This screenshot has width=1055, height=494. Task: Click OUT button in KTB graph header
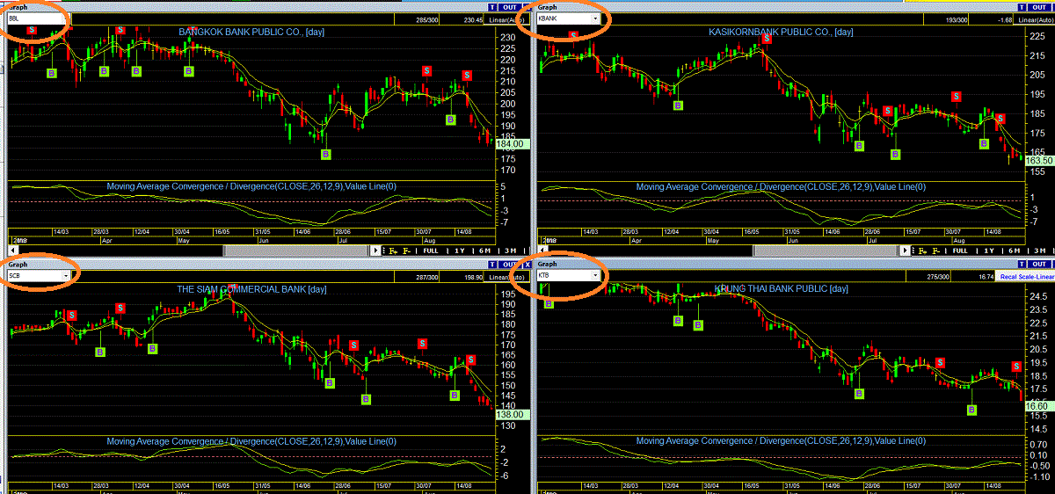coord(1040,265)
